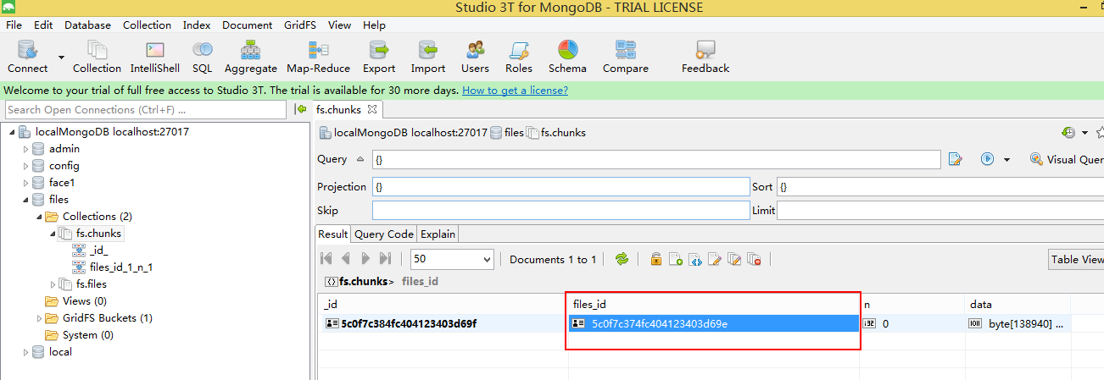Image resolution: width=1104 pixels, height=380 pixels.
Task: Expand the fs.files collection node
Action: pyautogui.click(x=53, y=284)
